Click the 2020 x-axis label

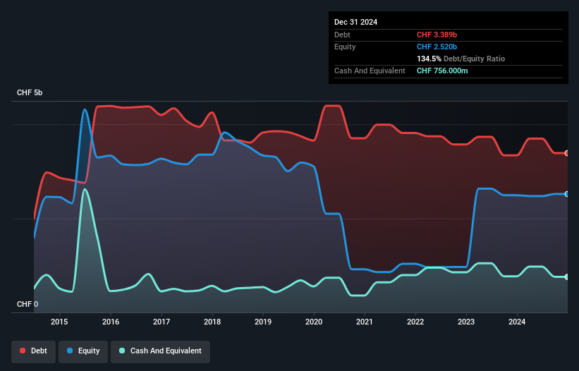(314, 322)
